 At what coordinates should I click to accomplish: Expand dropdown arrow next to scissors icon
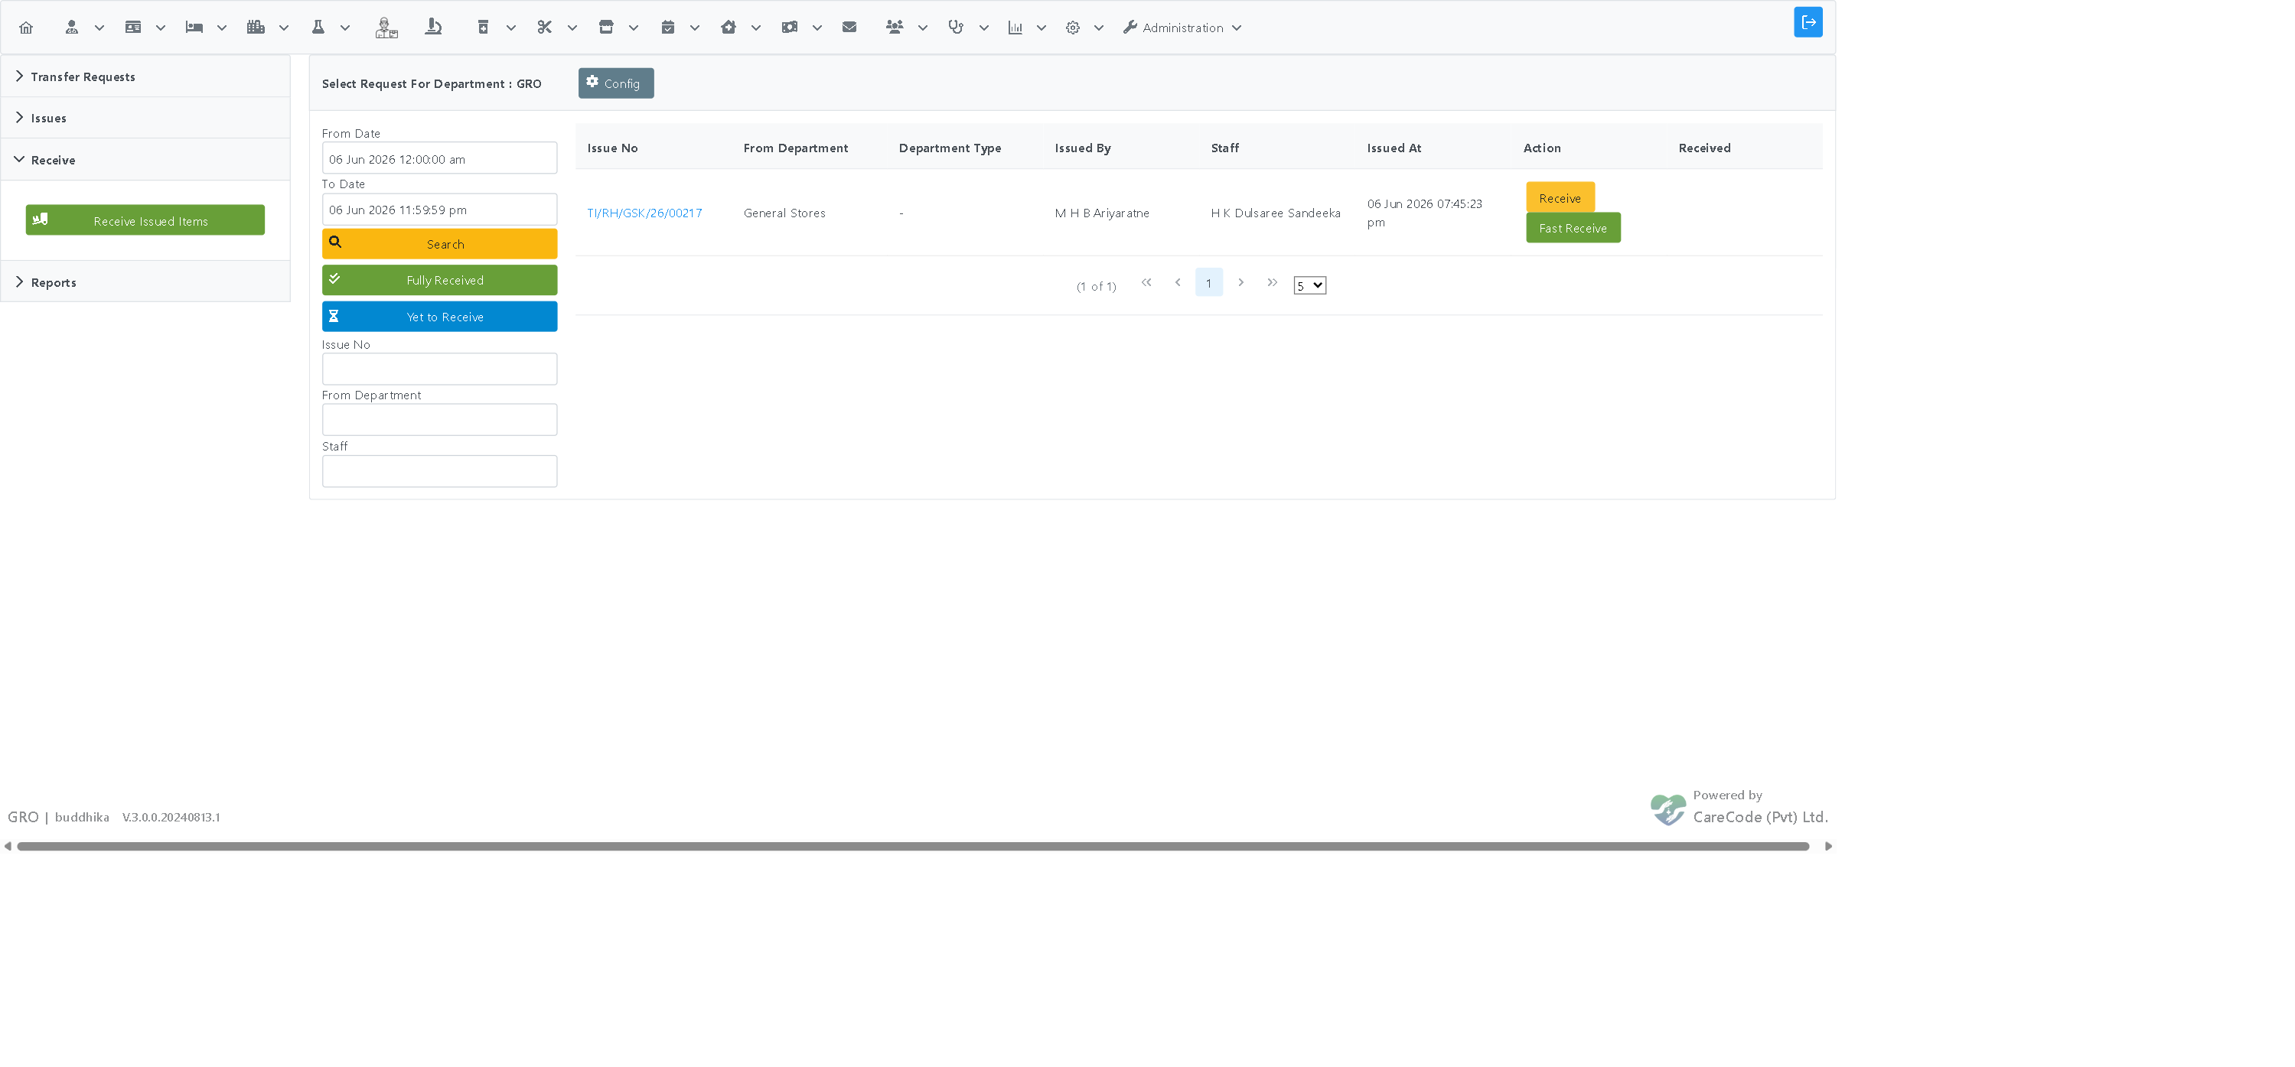(573, 28)
